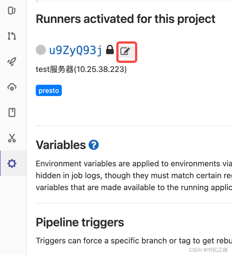Click the Pipeline triggers section heading
The width and height of the screenshot is (232, 255).
coord(80,222)
